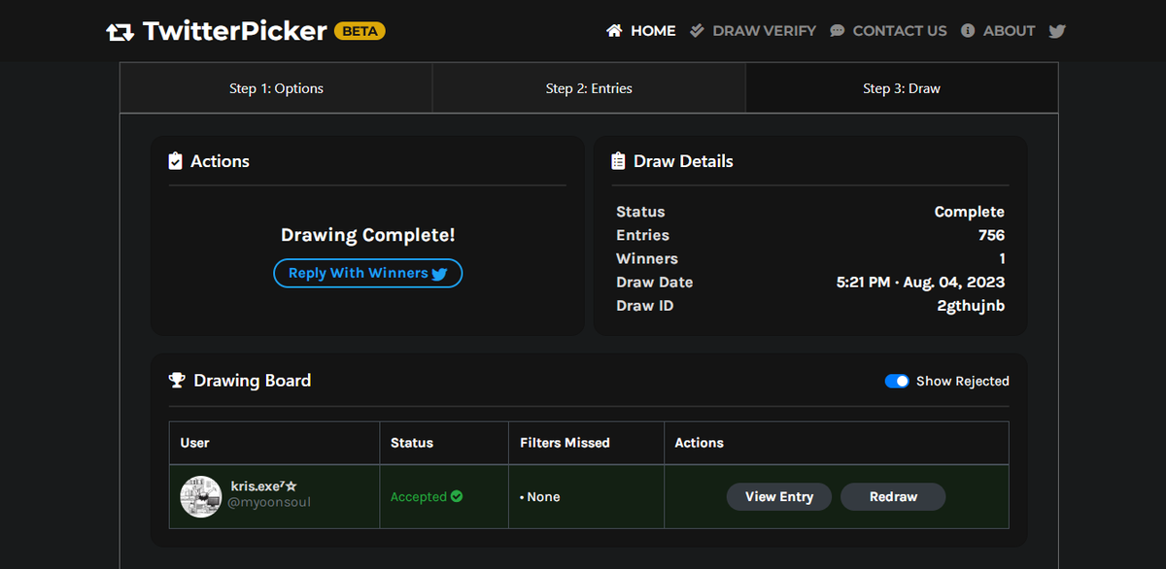Open the DRAW VERIFY page

point(753,31)
